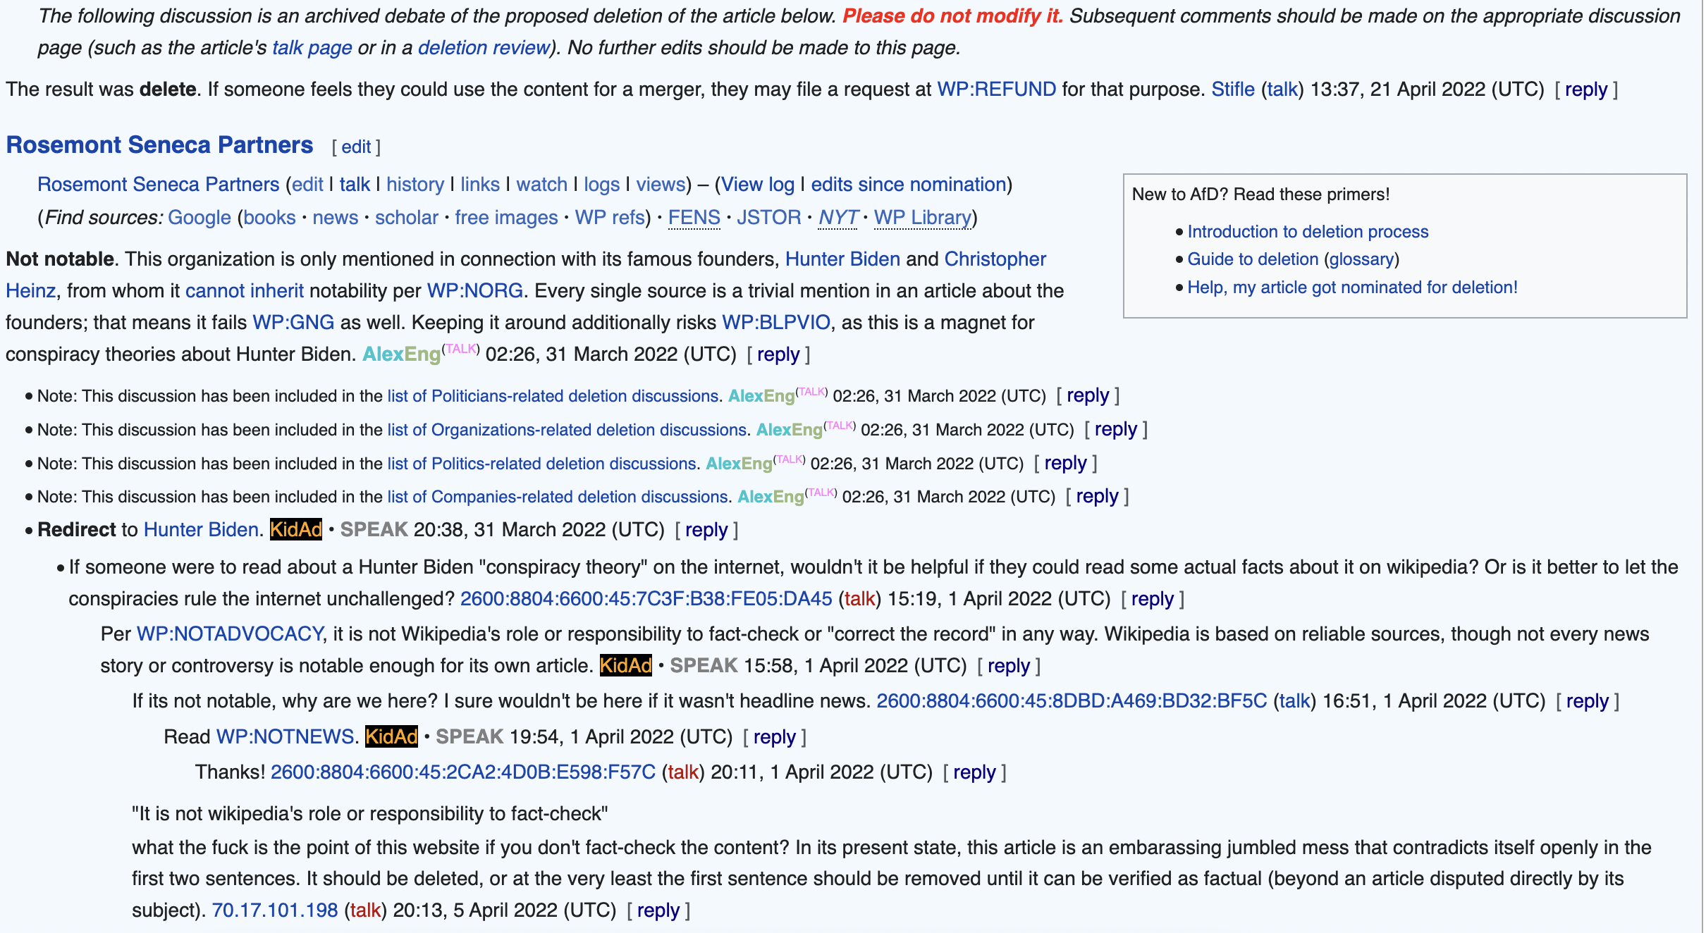Viewport: 1706px width, 933px height.
Task: Click the history link for the article
Action: click(415, 185)
